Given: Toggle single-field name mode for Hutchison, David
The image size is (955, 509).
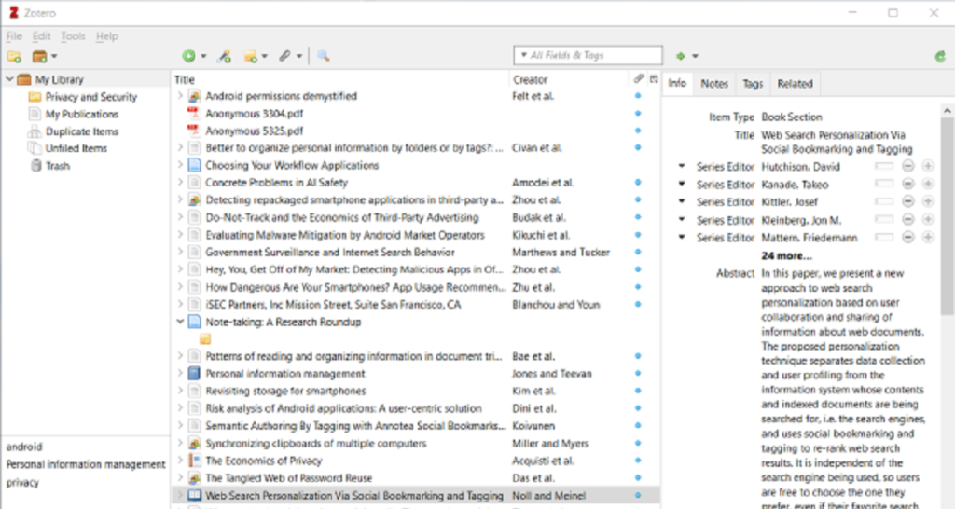Looking at the screenshot, I should 882,167.
